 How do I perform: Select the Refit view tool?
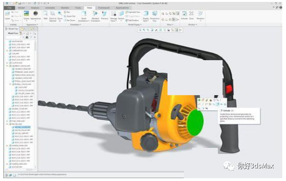tap(45, 15)
